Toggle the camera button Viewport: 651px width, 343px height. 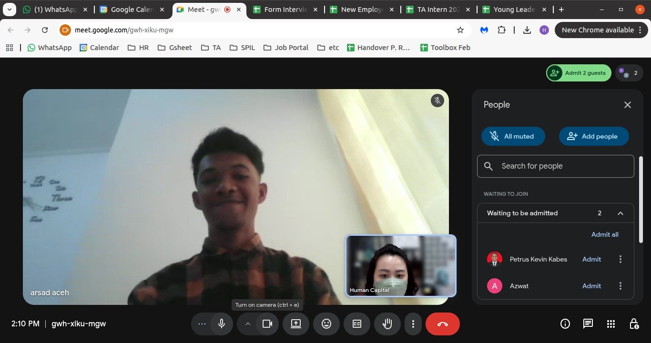tap(267, 324)
